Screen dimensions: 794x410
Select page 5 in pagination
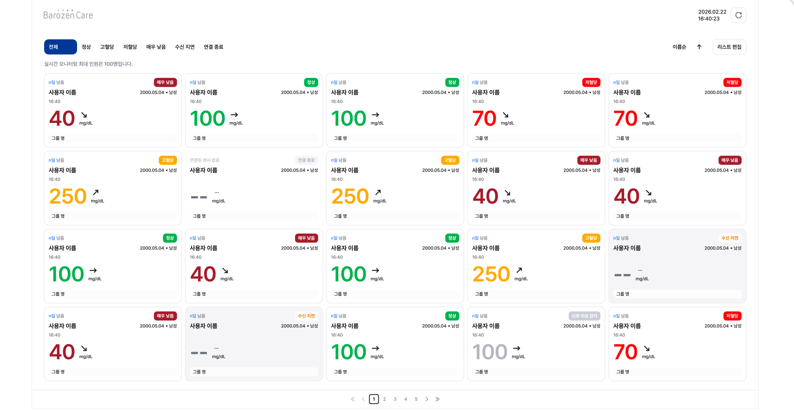416,399
